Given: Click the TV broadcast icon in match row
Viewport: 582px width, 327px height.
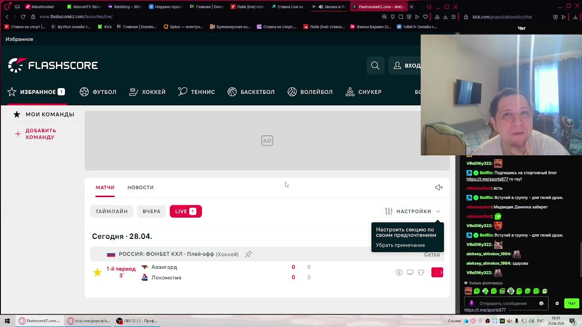Looking at the screenshot, I should (410, 272).
